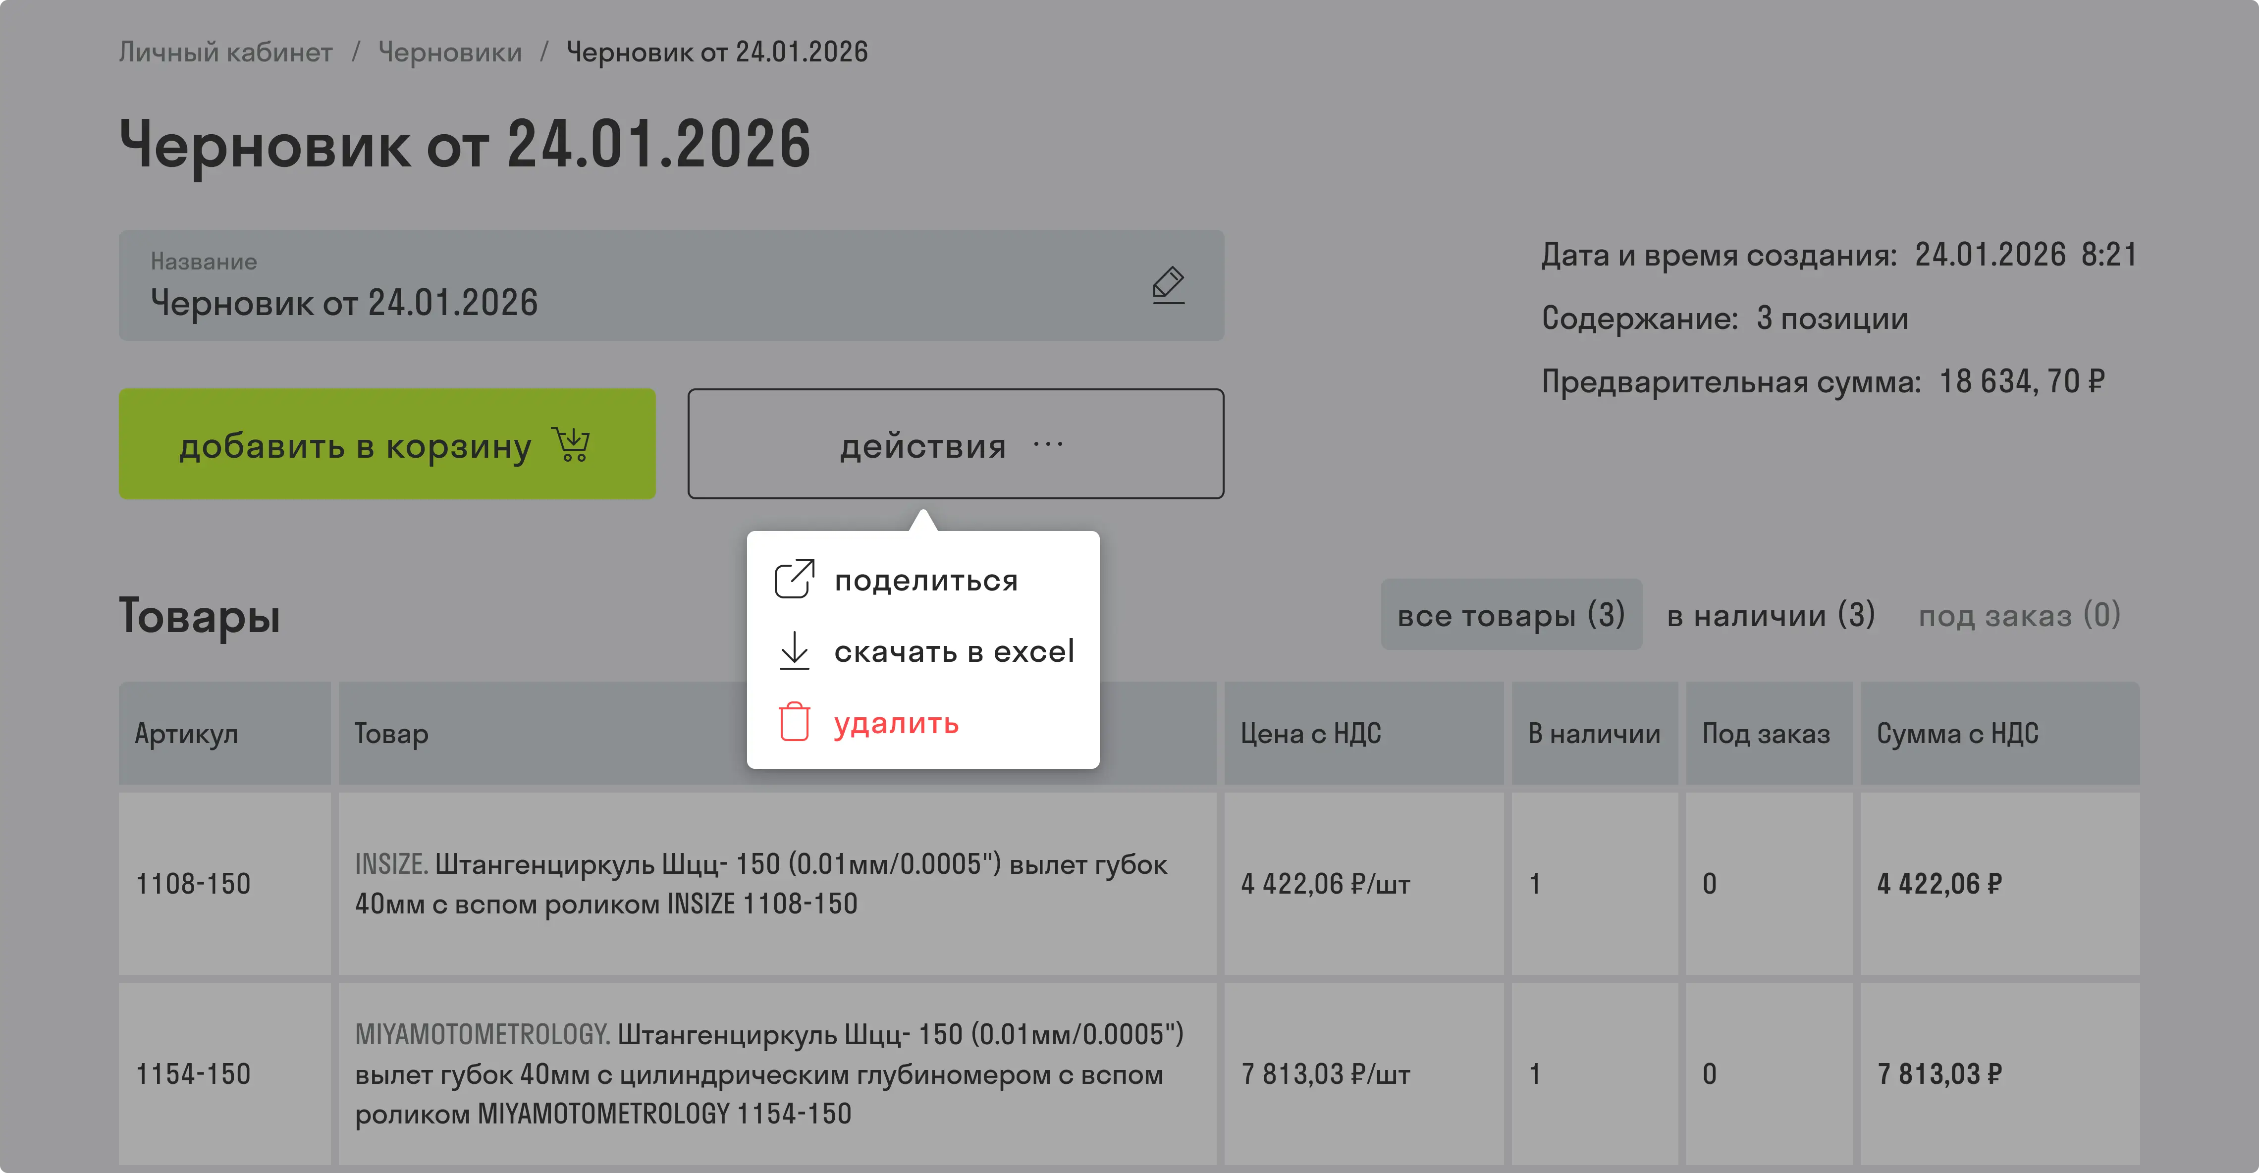Open the INSIZE Штангенциркуль product name
The height and width of the screenshot is (1173, 2259).
761,884
